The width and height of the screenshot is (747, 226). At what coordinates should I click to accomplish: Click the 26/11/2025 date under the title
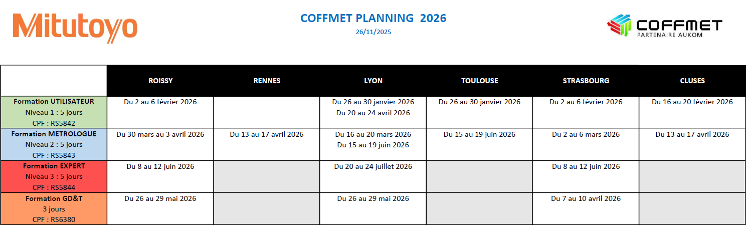pos(373,32)
